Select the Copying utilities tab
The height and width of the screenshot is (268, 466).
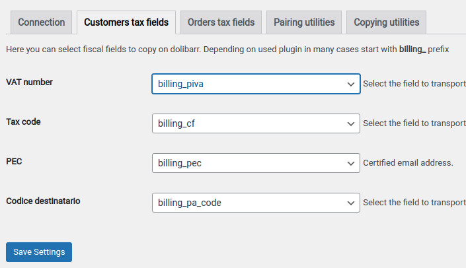[x=386, y=22]
